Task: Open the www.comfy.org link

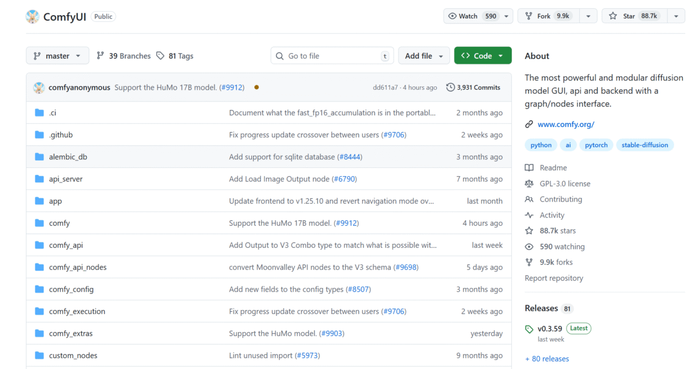Action: [565, 124]
